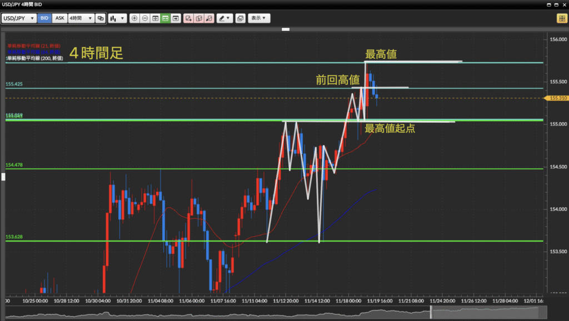
Task: Click the window duplicate icon next to 表示
Action: point(240,18)
